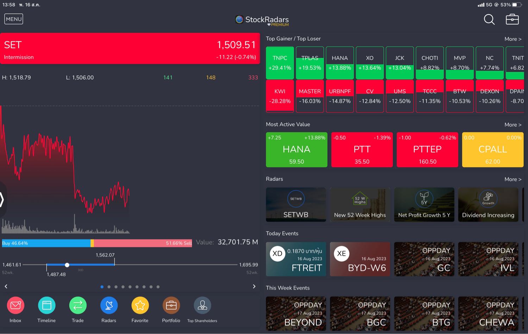Tap the battery indicator in status bar
The image size is (528, 334).
(517, 5)
